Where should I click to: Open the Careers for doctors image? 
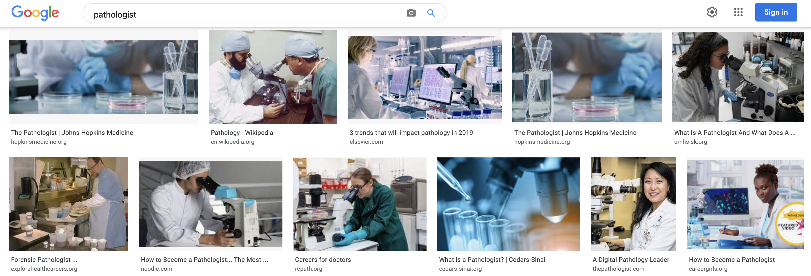[x=359, y=204]
